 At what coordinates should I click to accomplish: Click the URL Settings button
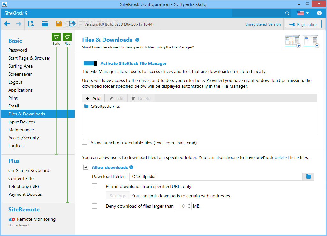[x=118, y=196]
